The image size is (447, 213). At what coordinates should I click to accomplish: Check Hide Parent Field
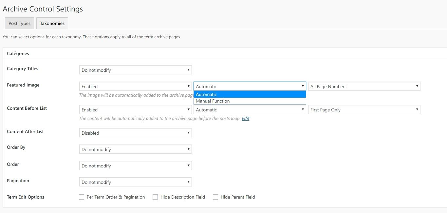point(215,197)
